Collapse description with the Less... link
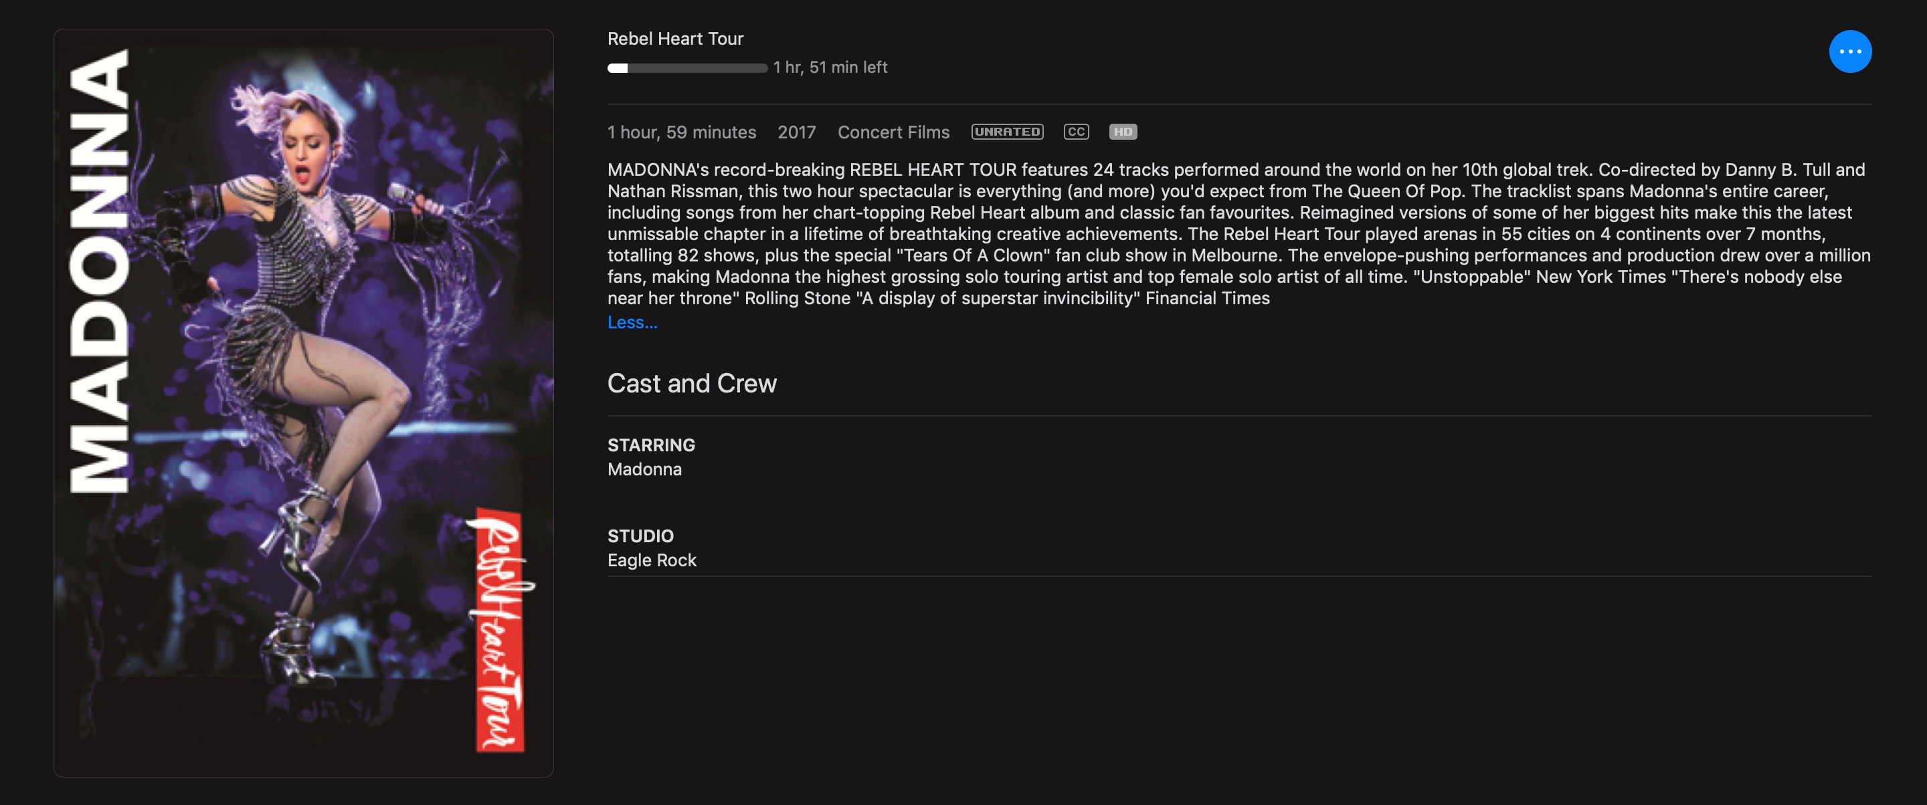This screenshot has width=1927, height=805. coord(632,322)
